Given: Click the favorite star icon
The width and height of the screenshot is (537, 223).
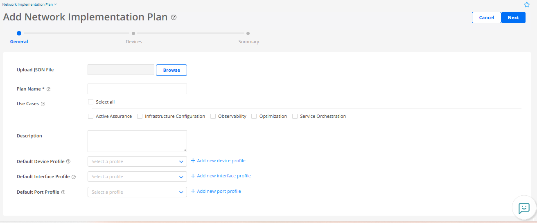Looking at the screenshot, I should [527, 5].
